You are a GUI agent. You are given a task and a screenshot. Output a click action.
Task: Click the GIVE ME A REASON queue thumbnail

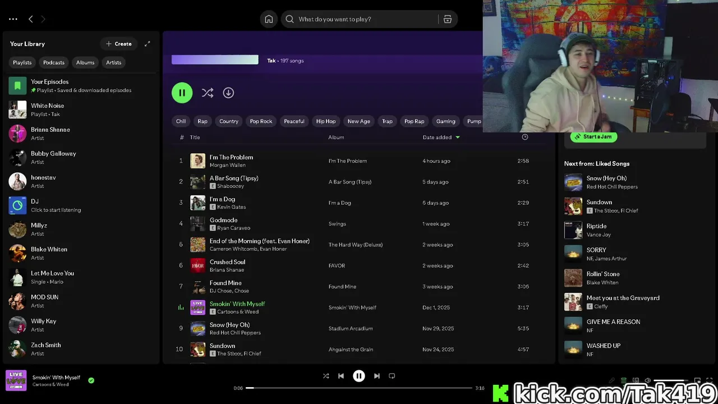click(573, 325)
